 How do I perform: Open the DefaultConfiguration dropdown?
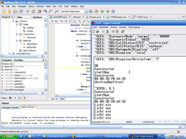(86, 11)
